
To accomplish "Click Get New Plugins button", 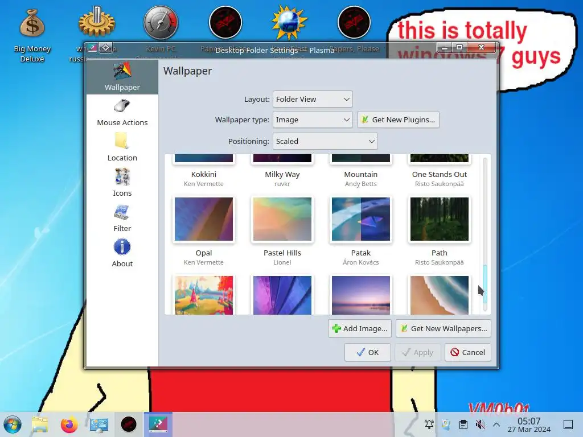I will 398,119.
